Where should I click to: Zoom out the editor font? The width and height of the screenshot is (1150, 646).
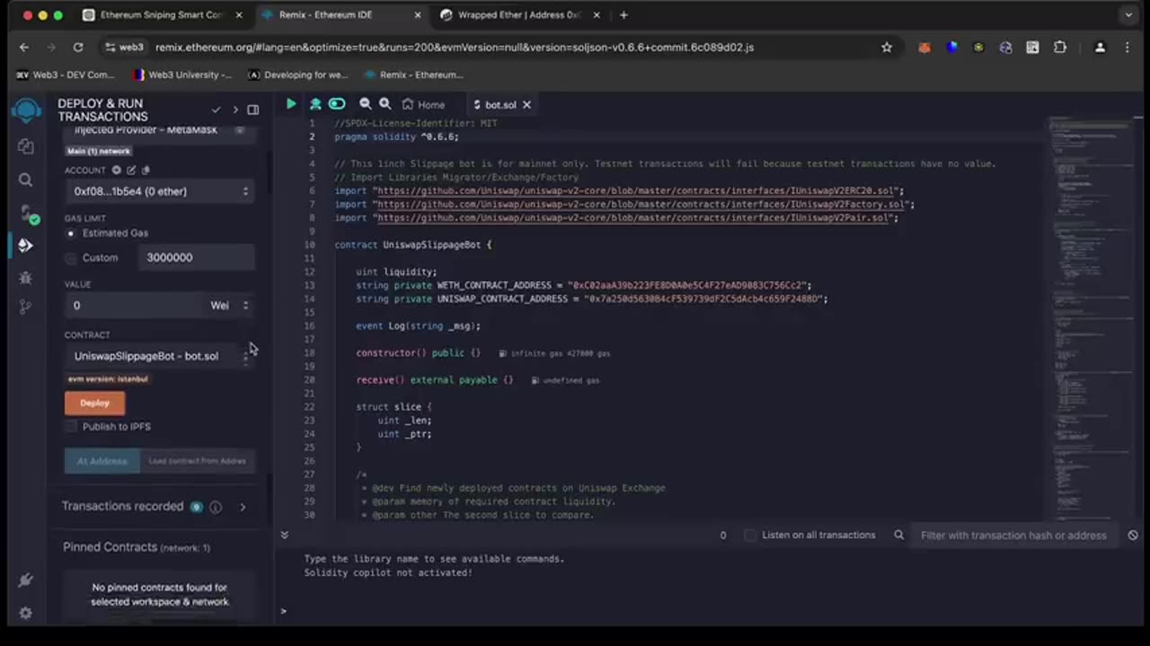click(365, 104)
